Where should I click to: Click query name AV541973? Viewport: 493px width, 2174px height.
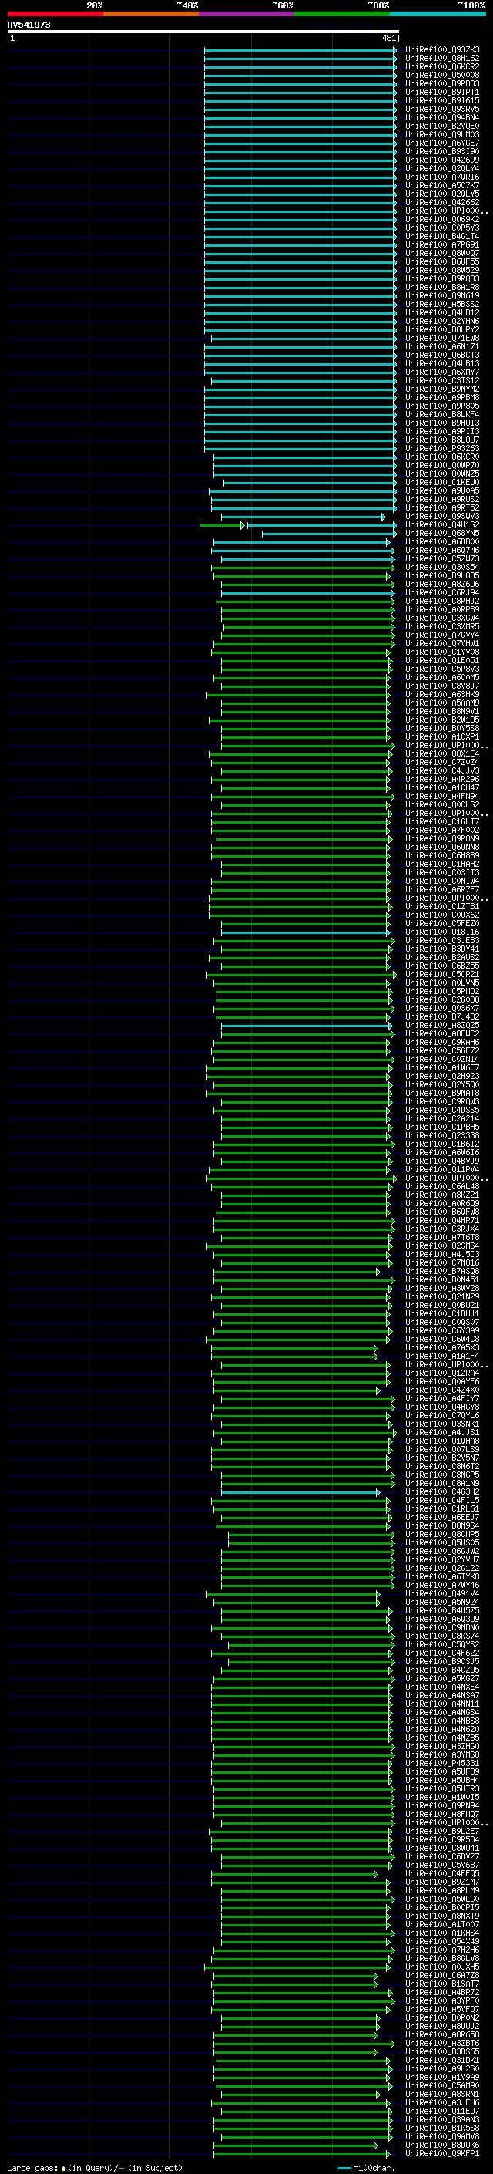tap(29, 25)
